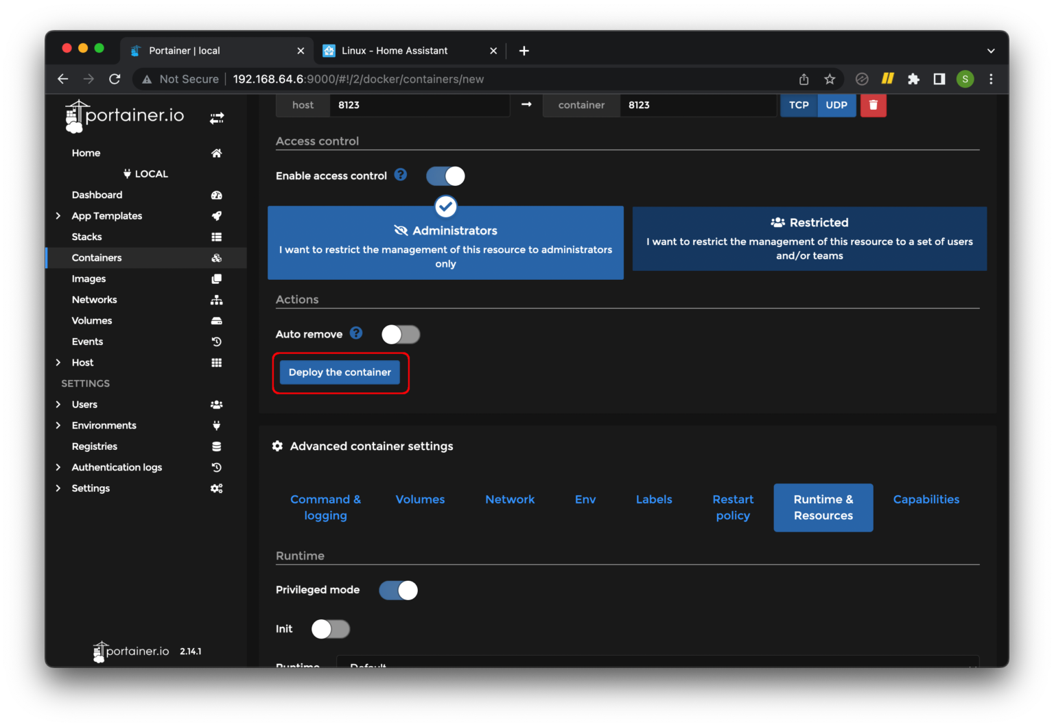Turn on the Auto remove toggle

(401, 335)
